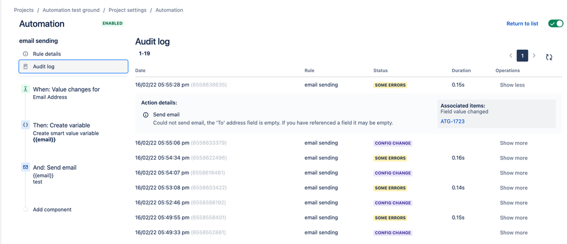The image size is (567, 244).
Task: Go to previous audit log page
Action: [511, 56]
